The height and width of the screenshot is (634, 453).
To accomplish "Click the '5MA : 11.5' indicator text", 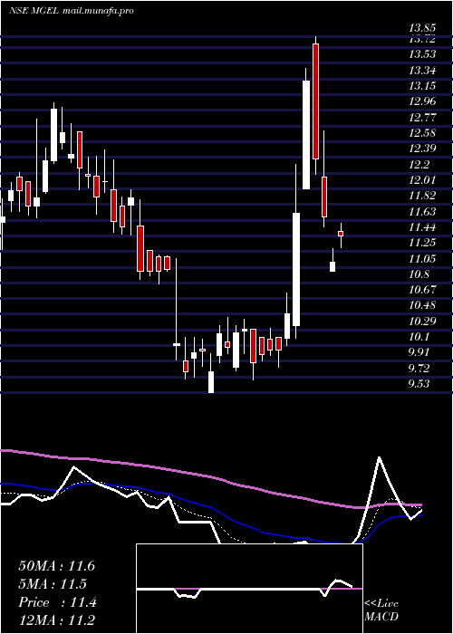I will pyautogui.click(x=53, y=584).
